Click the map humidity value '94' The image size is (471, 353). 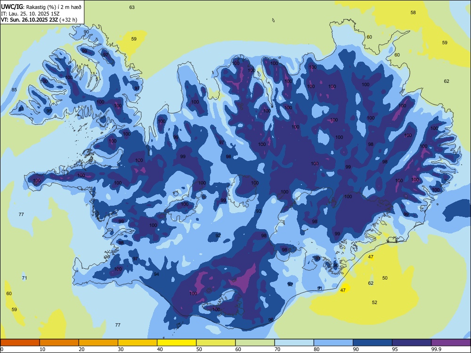(156, 274)
